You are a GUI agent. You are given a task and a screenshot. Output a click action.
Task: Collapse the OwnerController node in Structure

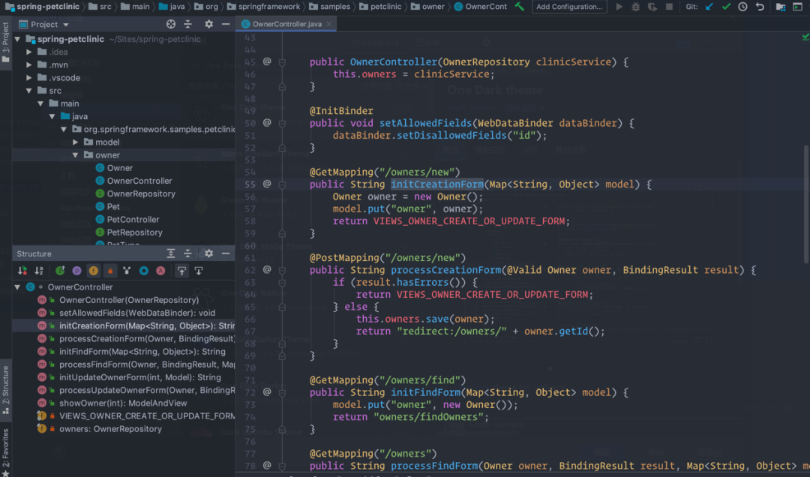17,286
